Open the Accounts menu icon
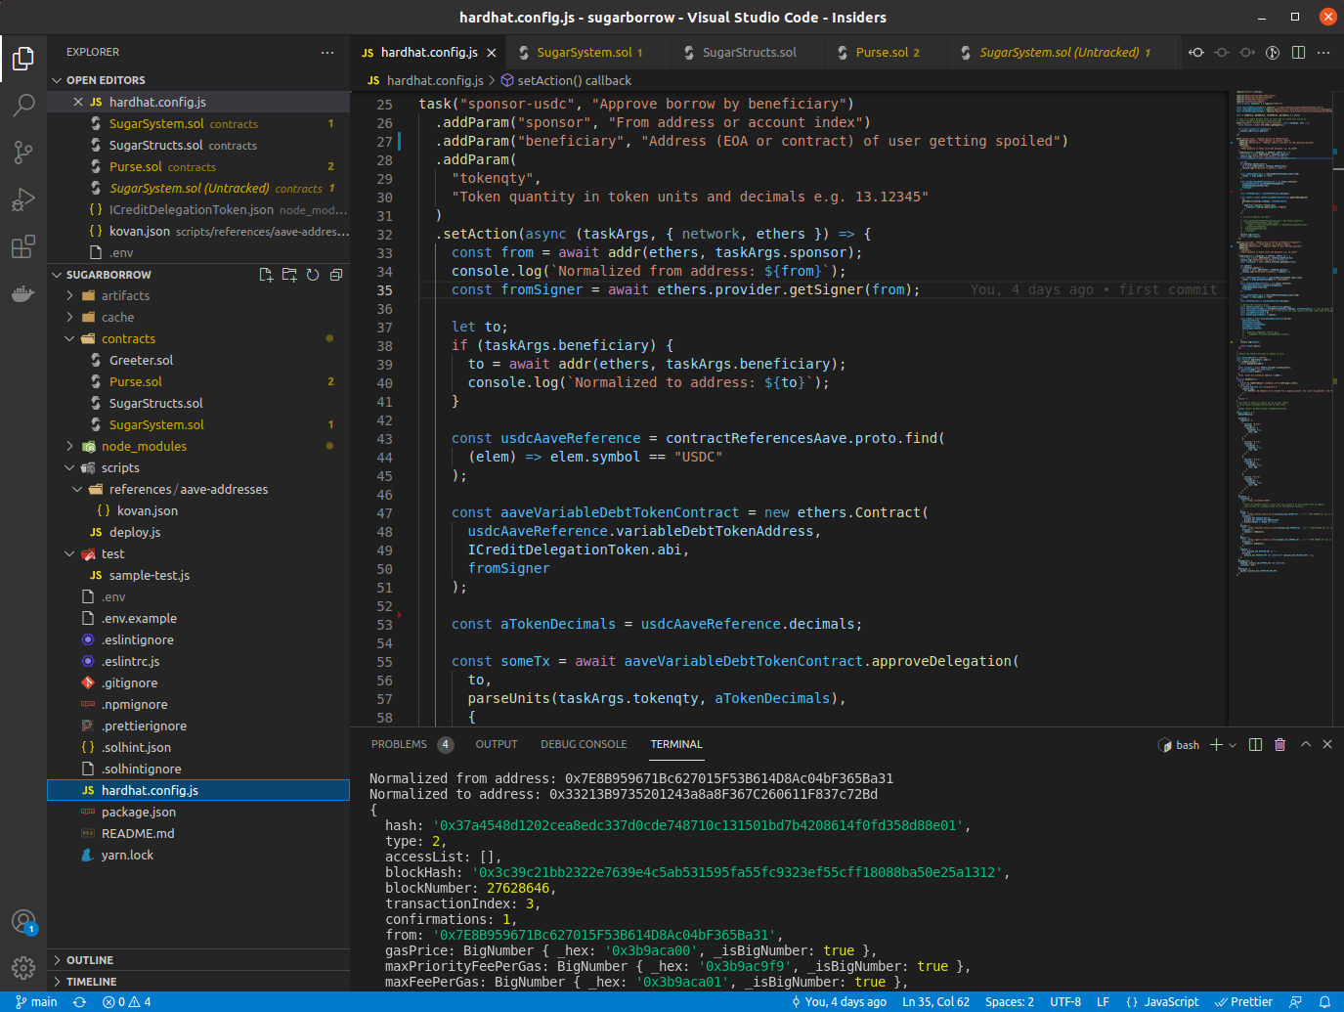1344x1012 pixels. pyautogui.click(x=23, y=921)
